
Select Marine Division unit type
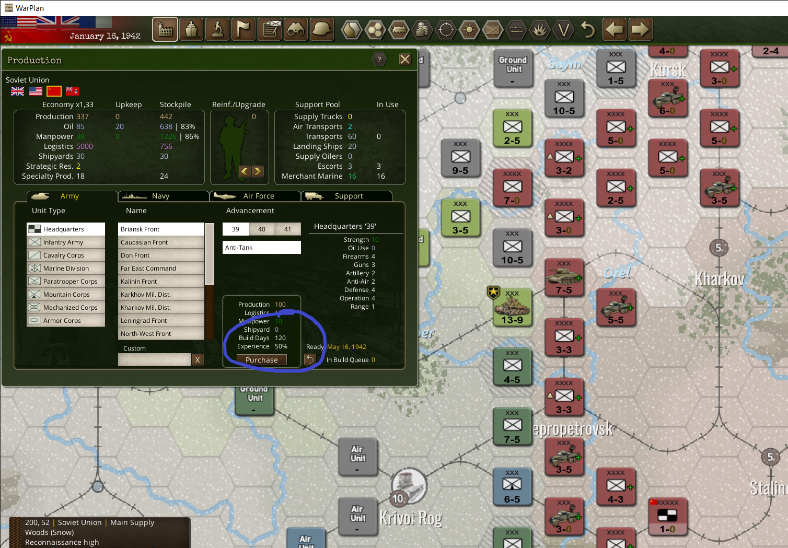(66, 268)
